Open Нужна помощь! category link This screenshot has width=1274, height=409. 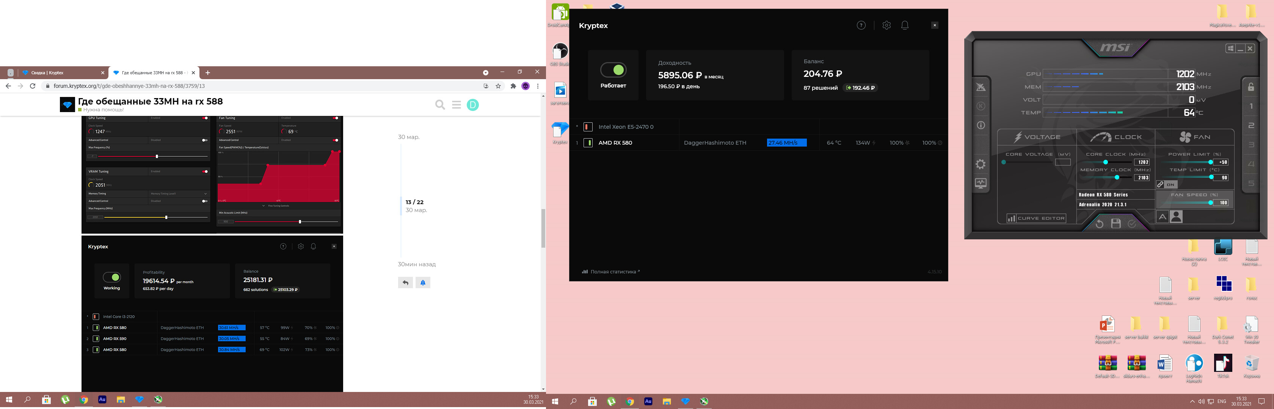pyautogui.click(x=101, y=110)
